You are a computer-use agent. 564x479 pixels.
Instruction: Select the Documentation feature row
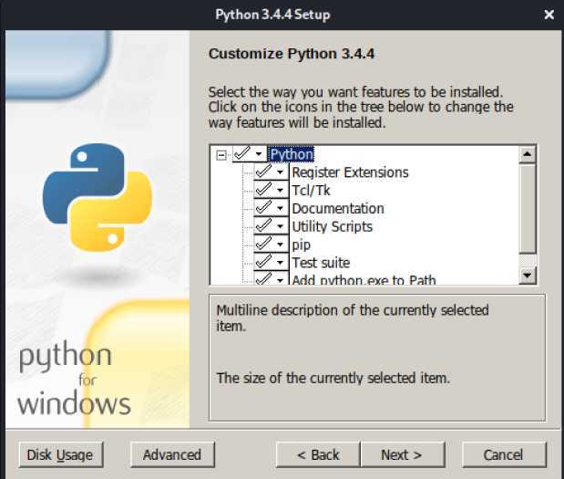coord(338,209)
